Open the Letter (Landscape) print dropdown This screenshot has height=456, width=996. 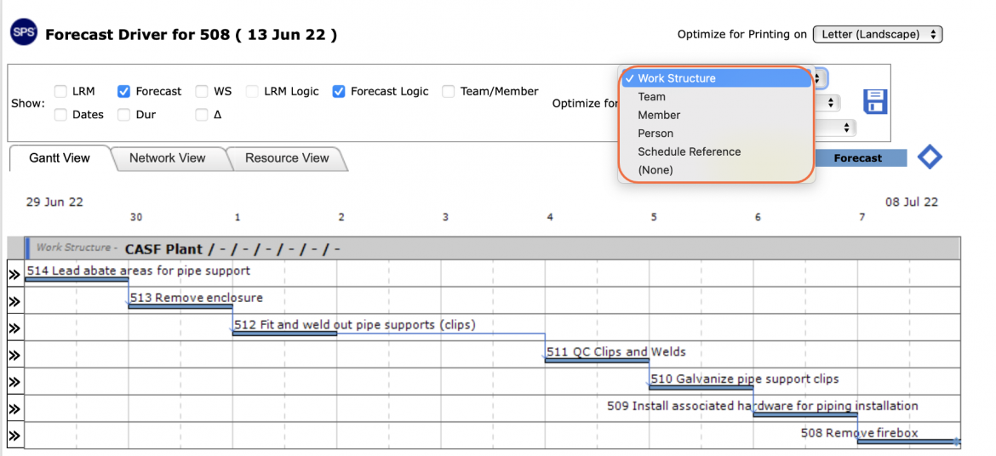[877, 34]
